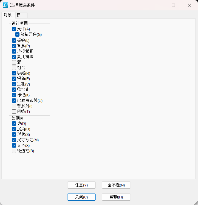The height and width of the screenshot is (205, 198).
Task: Click 关闭(C) to close dialog
Action: [x=81, y=197]
